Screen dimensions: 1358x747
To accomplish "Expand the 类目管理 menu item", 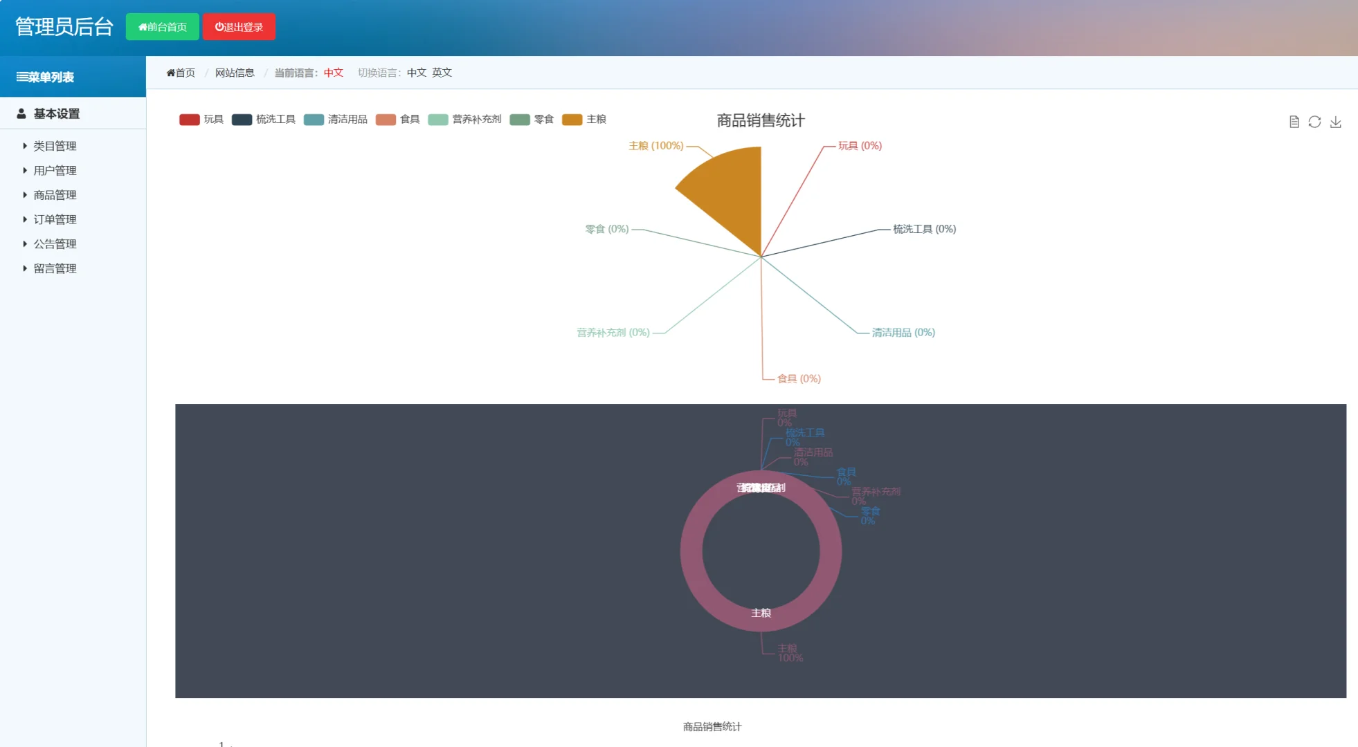I will pos(55,146).
